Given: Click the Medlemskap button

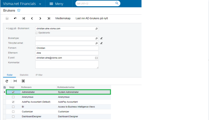Looking at the screenshot, I should click(x=63, y=18).
